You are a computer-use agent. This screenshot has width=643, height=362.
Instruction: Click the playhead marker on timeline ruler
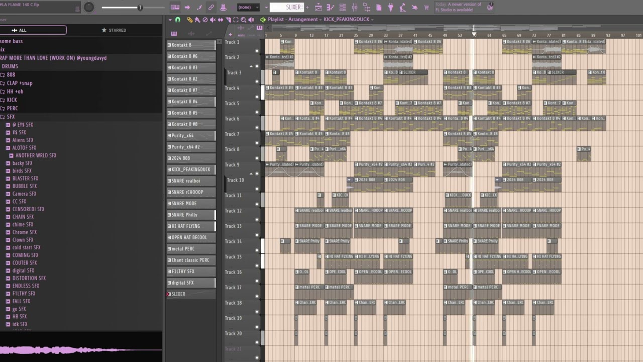[474, 34]
